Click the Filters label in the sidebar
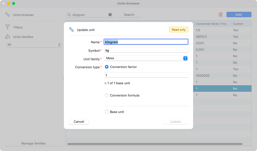The width and height of the screenshot is (257, 151). [x=18, y=27]
